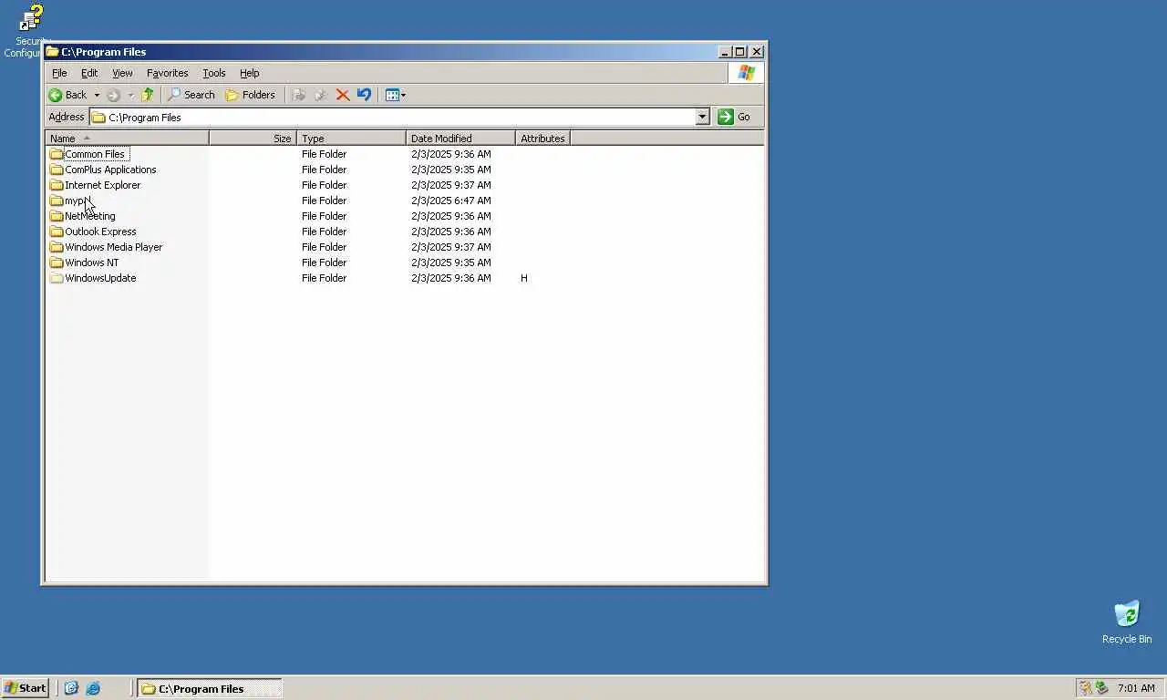
Task: Open the File menu
Action: pyautogui.click(x=59, y=73)
